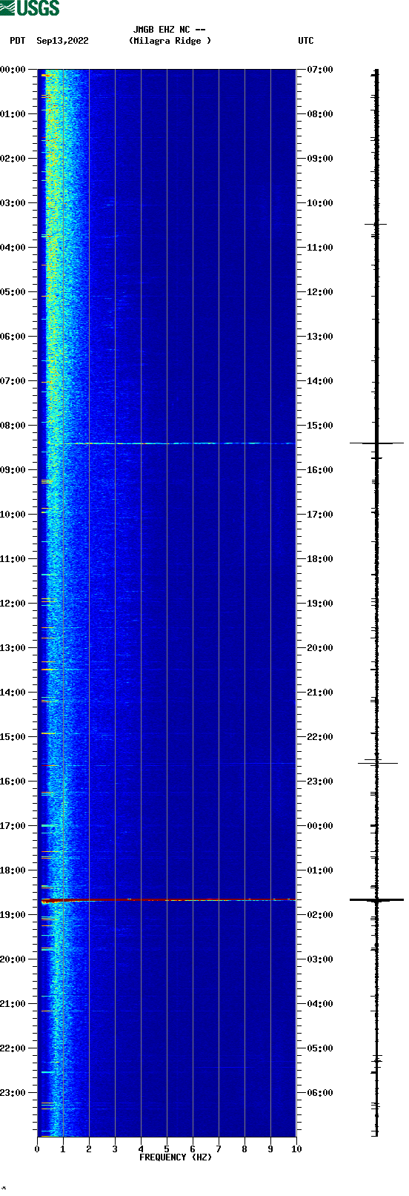Click the largest seismogram spike near 01:40 UTC
This screenshot has height=1196, width=409.
[x=376, y=899]
